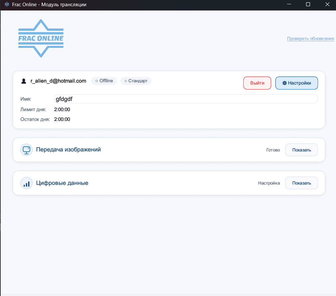Select the Offline status badge

click(104, 81)
